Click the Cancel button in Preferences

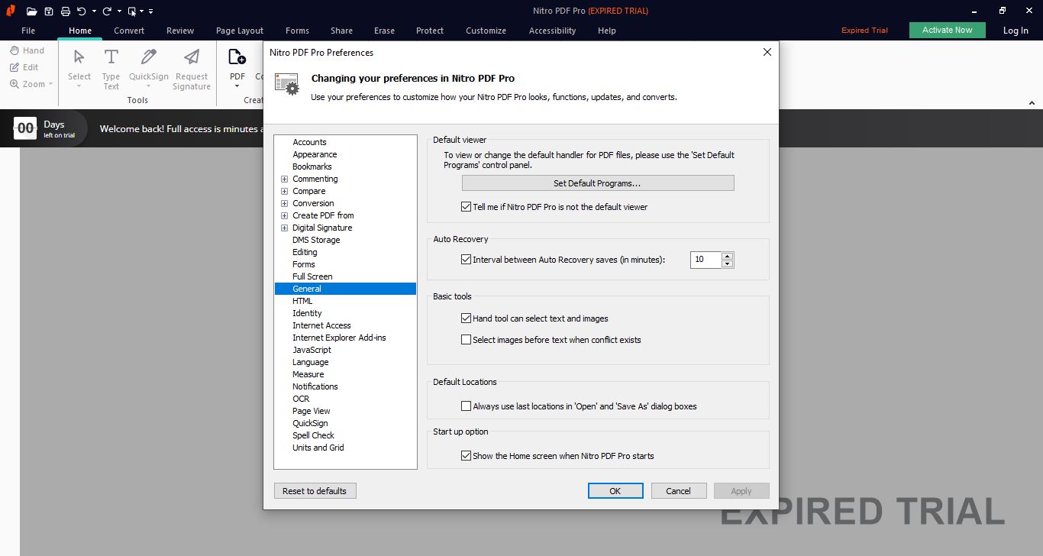click(x=678, y=491)
